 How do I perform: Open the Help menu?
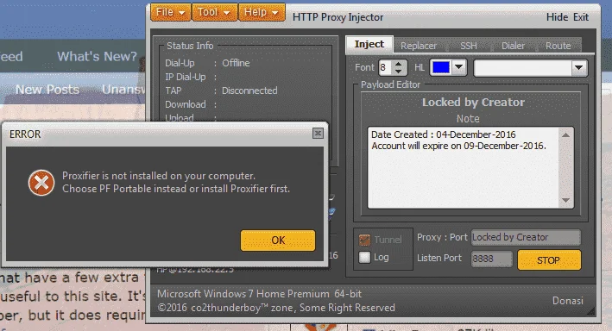[262, 12]
